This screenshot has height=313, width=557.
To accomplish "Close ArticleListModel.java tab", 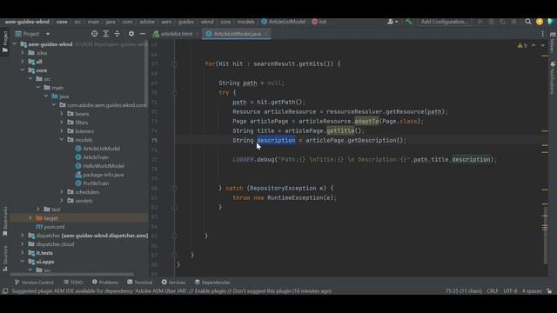I will pos(266,34).
